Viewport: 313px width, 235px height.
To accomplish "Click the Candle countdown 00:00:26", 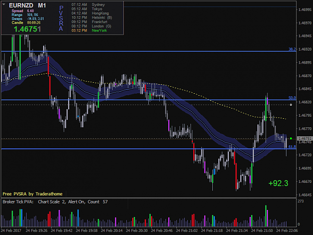I will pyautogui.click(x=34, y=23).
